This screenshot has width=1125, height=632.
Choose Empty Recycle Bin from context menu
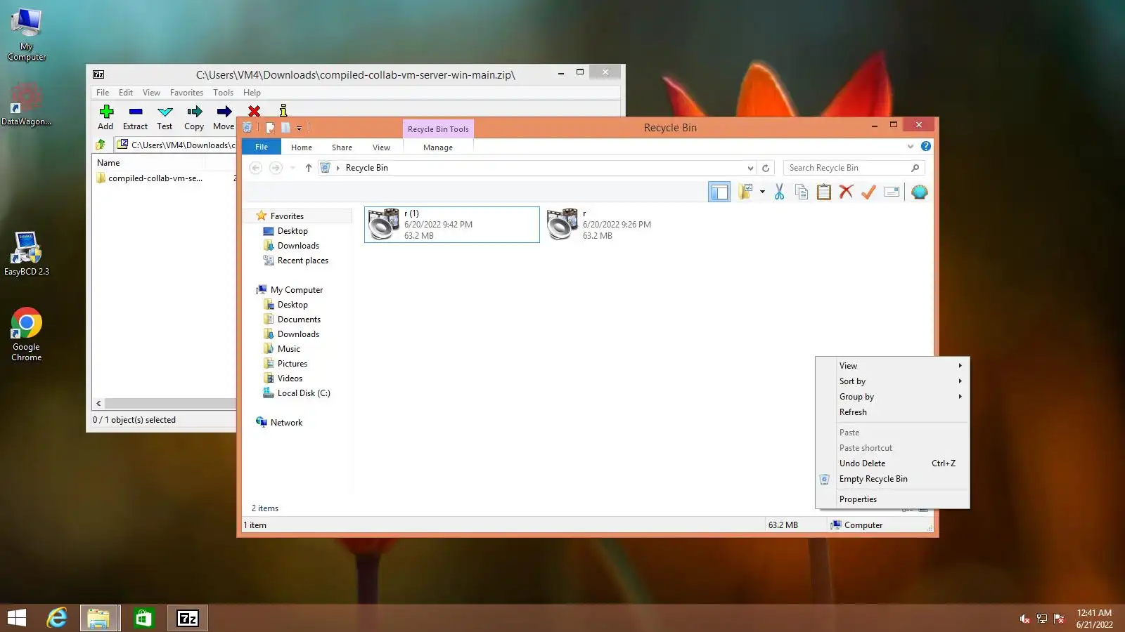(x=892, y=479)
